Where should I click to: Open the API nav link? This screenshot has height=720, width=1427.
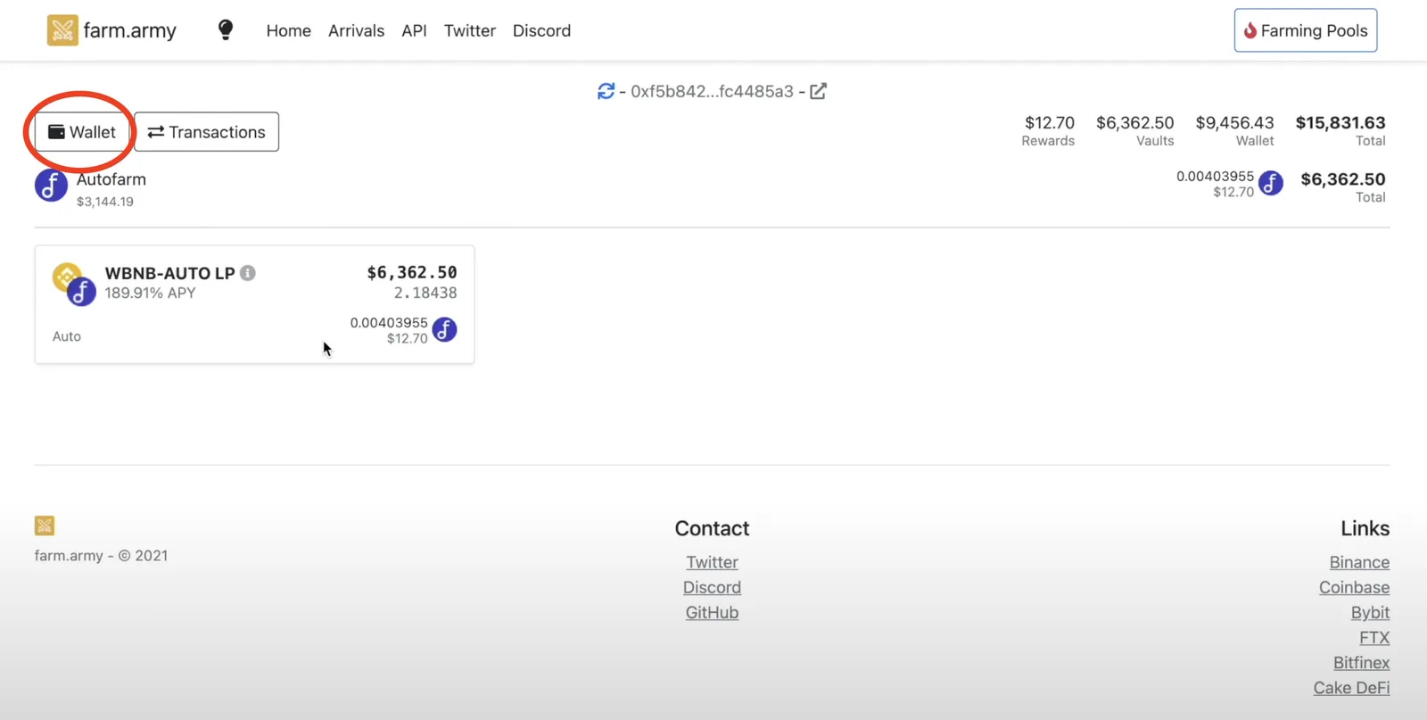point(414,30)
